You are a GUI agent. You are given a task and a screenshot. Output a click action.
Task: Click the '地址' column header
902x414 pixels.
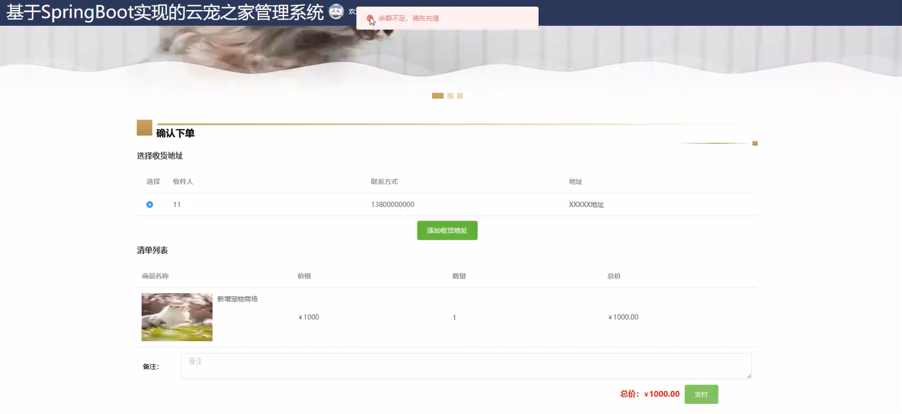575,181
